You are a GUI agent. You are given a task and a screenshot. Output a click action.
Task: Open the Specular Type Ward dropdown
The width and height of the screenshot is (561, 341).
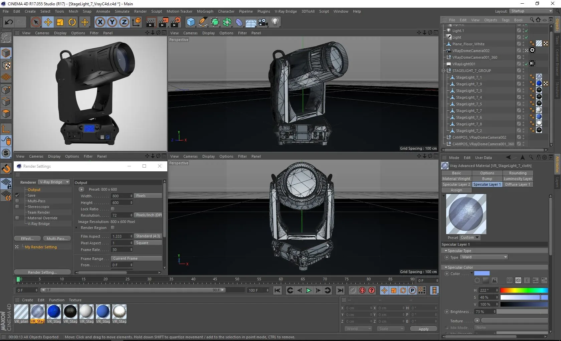click(x=484, y=257)
